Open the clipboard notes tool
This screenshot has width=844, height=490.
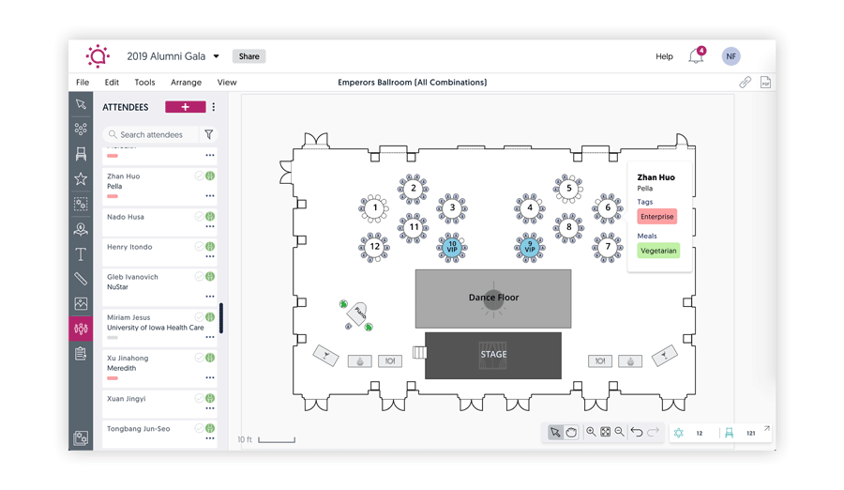tap(81, 354)
